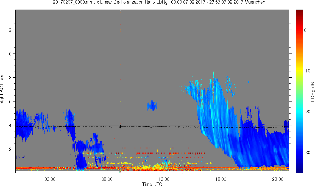Click the height axis label 12
Screen dimensions: 315x186
point(10,30)
